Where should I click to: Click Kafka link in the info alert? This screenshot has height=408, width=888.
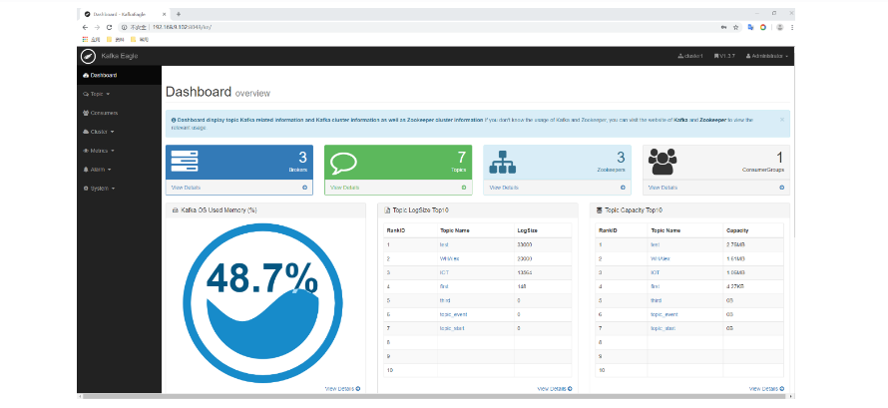click(680, 120)
